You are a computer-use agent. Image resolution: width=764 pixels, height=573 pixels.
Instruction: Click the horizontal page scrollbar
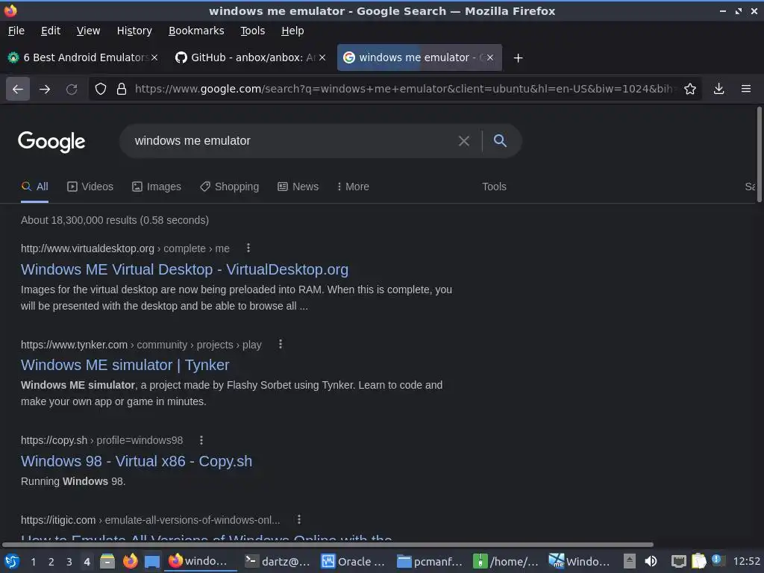328,545
